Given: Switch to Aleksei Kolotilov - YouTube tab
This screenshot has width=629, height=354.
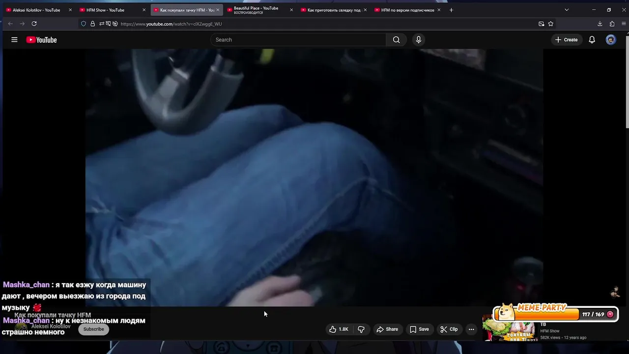Looking at the screenshot, I should click(36, 10).
